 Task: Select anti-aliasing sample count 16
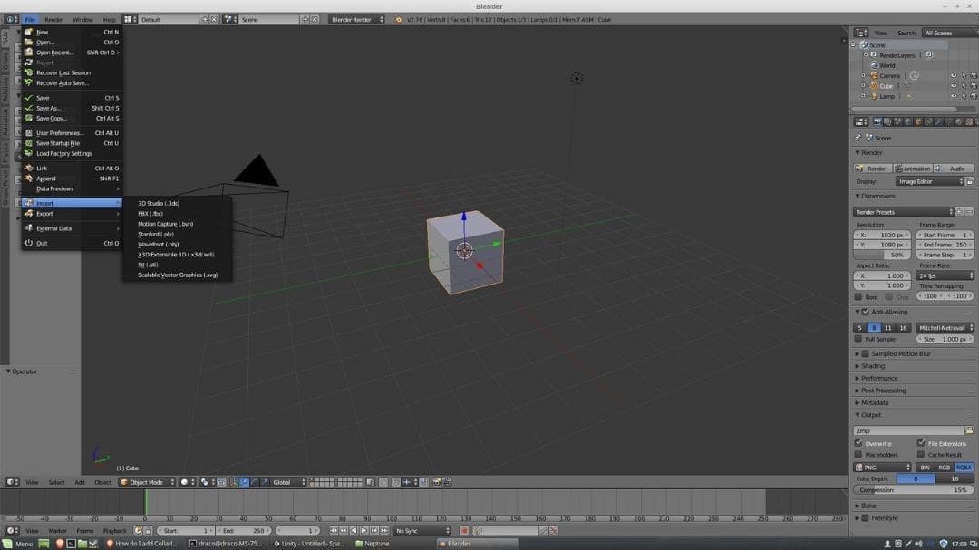(903, 328)
